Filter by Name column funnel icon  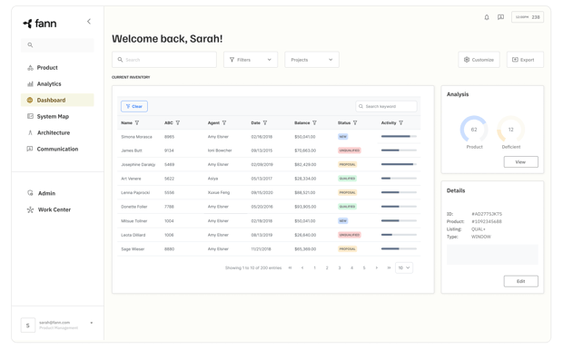click(x=137, y=123)
